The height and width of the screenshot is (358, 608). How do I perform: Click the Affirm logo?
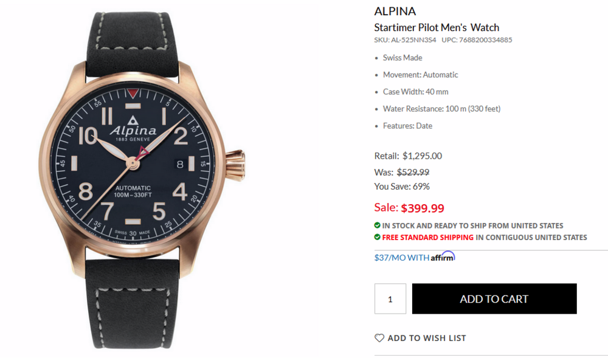(x=443, y=257)
